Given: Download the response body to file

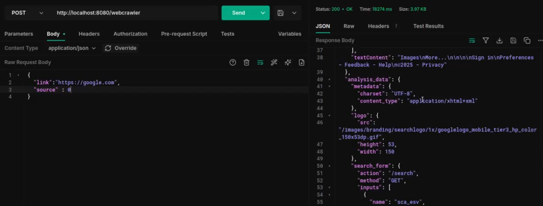Looking at the screenshot, I should tap(500, 40).
